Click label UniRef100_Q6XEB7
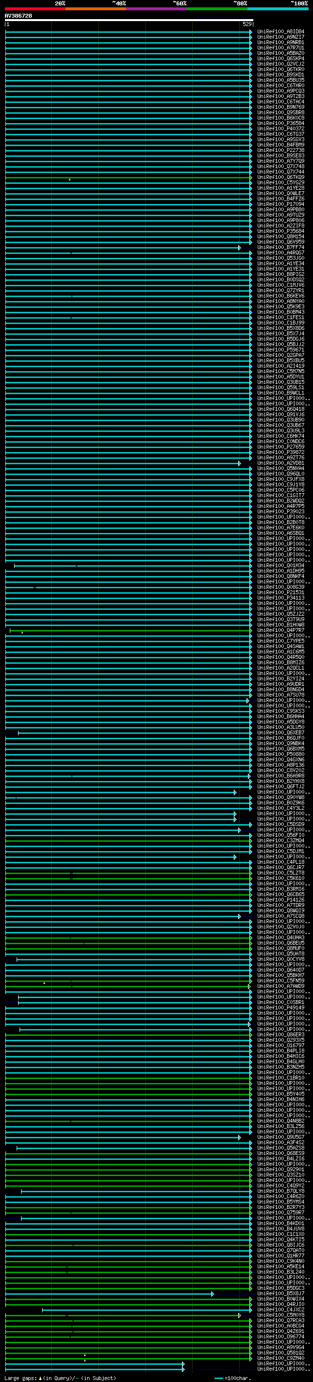 tap(280, 733)
